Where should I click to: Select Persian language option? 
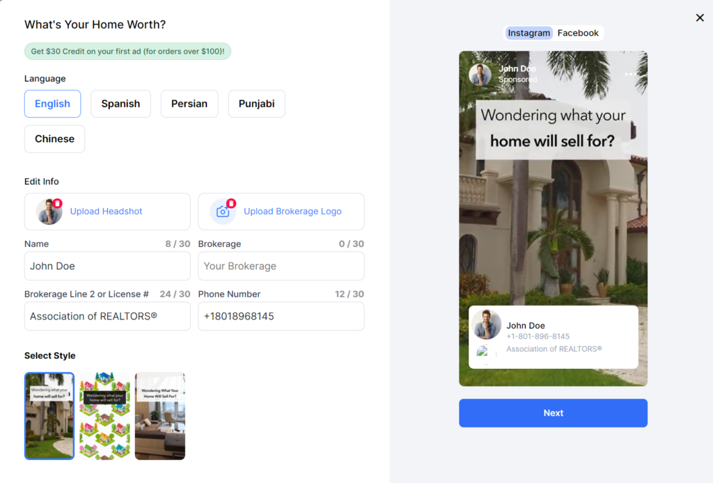pyautogui.click(x=189, y=104)
